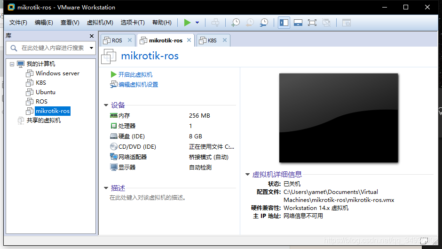Click the 网络信息不可用 IP address text

coord(303,216)
